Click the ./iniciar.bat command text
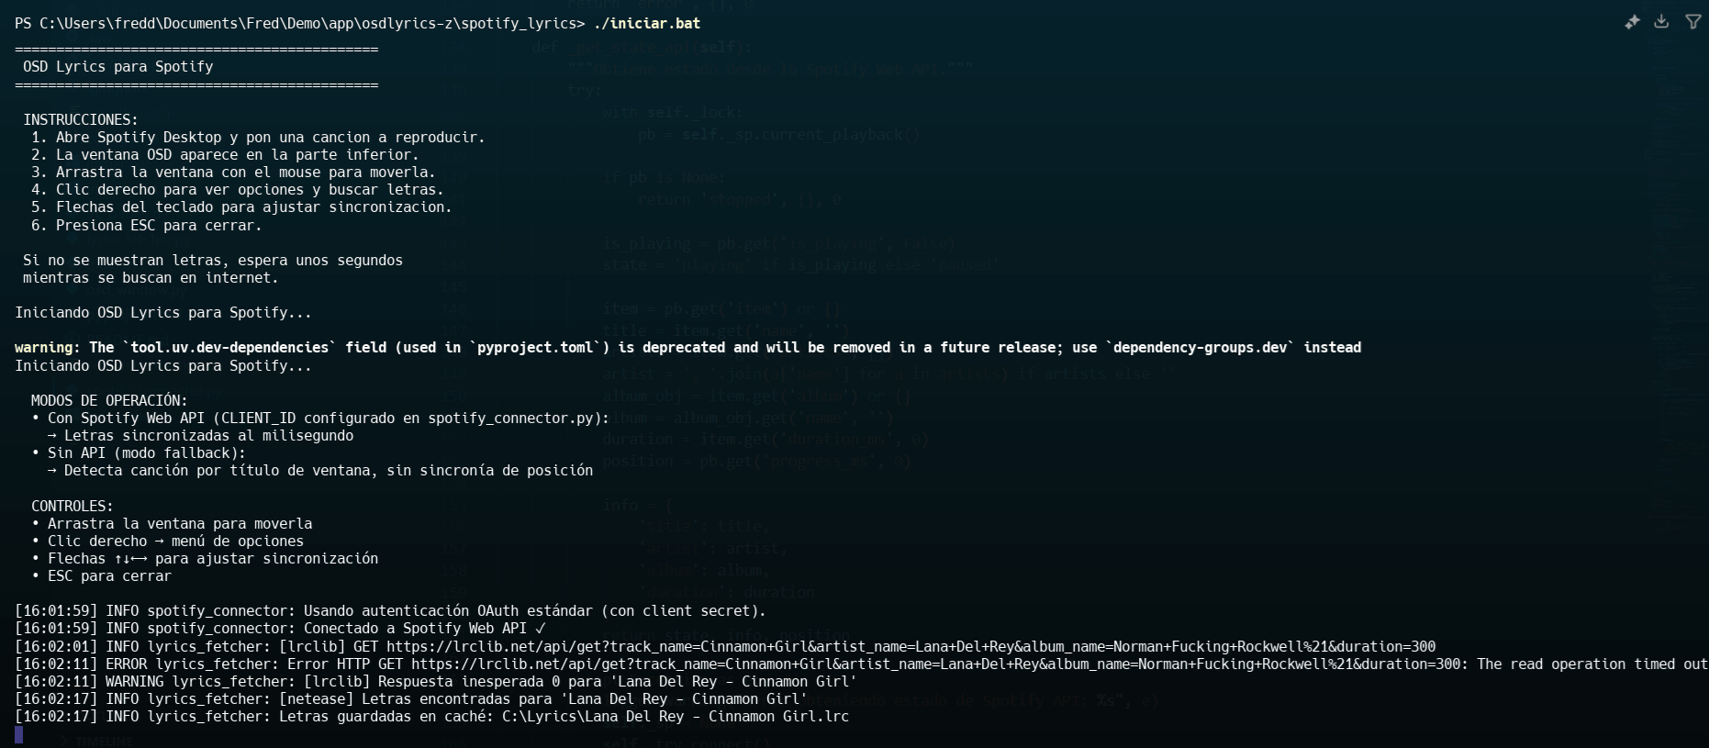The width and height of the screenshot is (1709, 748). (646, 23)
